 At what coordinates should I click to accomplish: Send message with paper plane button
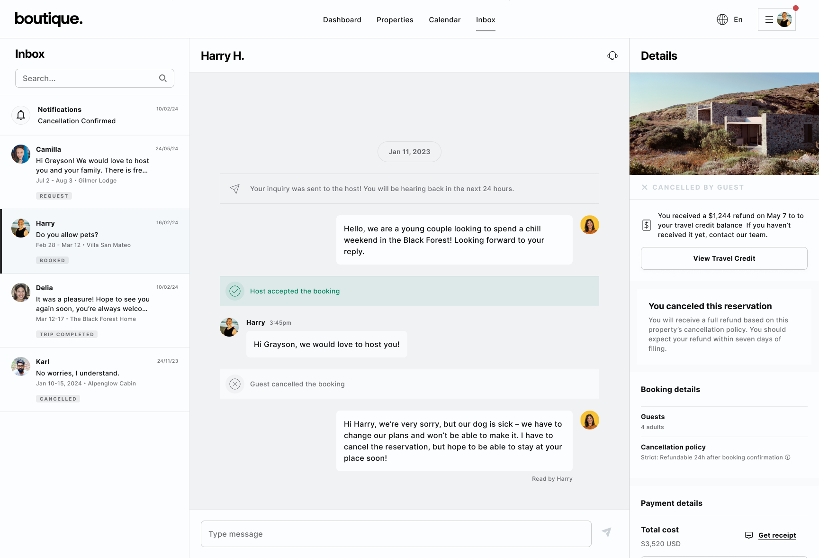tap(606, 532)
